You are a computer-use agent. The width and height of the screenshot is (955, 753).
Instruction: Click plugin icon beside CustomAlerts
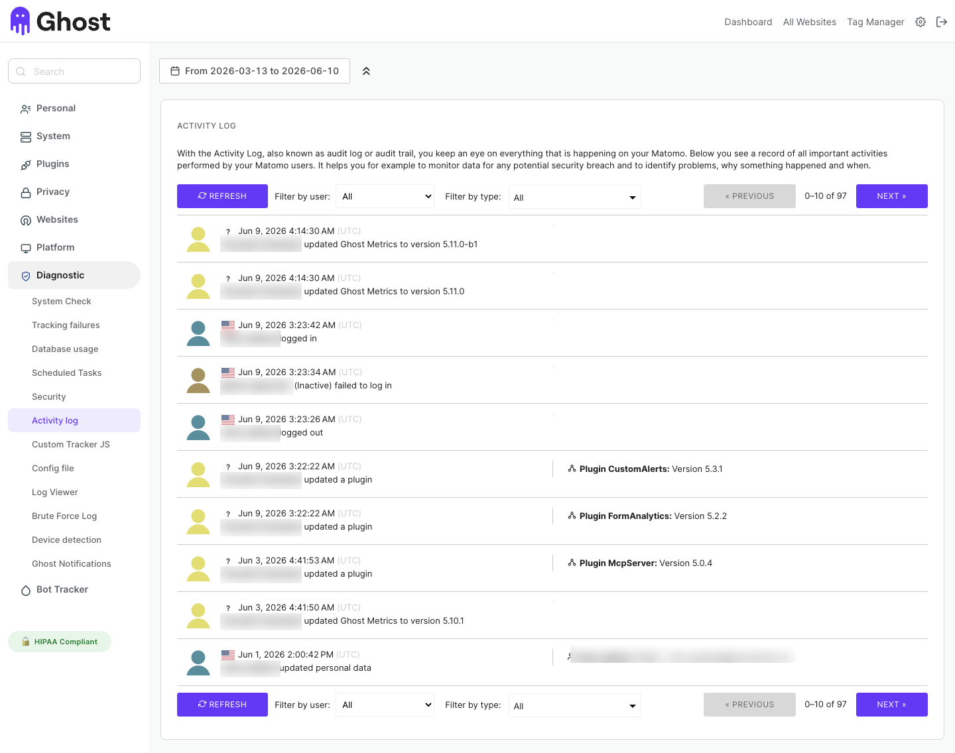click(572, 469)
